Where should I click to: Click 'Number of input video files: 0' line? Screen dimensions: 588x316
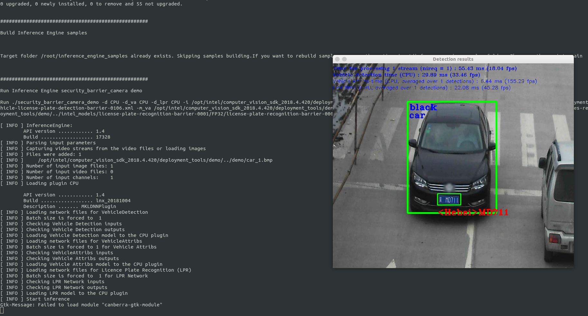pos(57,172)
